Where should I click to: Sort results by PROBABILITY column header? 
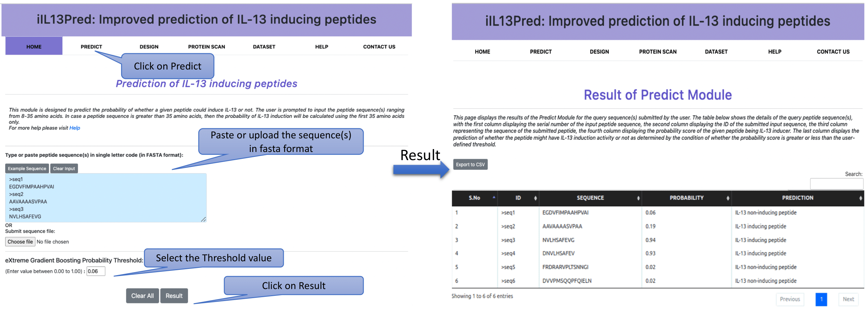click(x=686, y=198)
